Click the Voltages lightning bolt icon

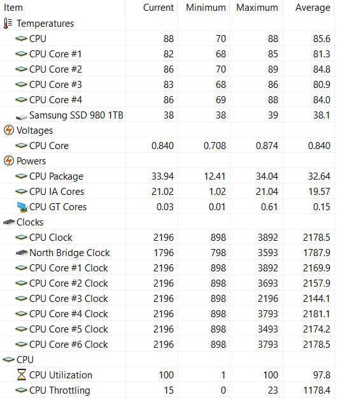9,130
